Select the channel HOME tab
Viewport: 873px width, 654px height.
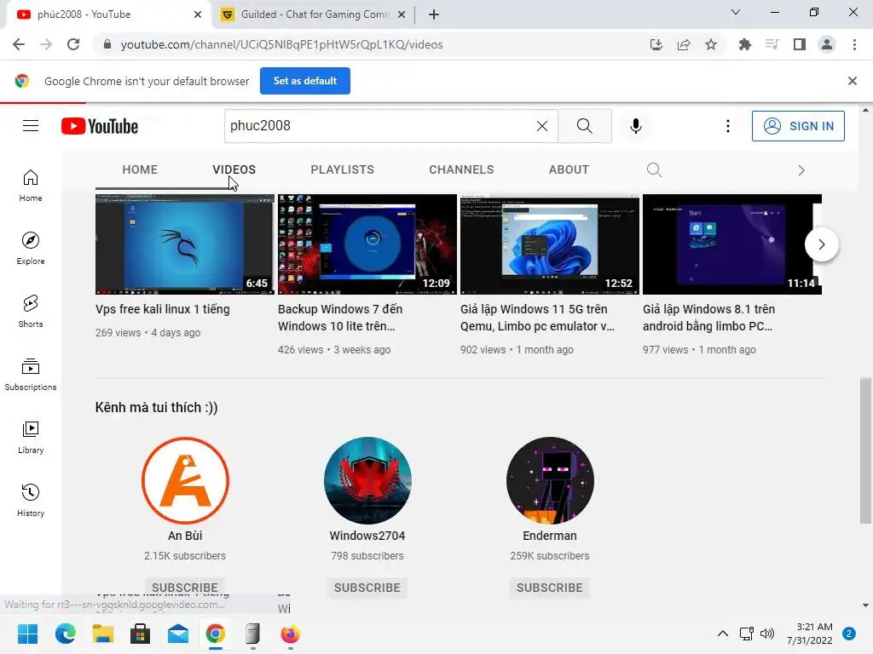click(x=140, y=169)
